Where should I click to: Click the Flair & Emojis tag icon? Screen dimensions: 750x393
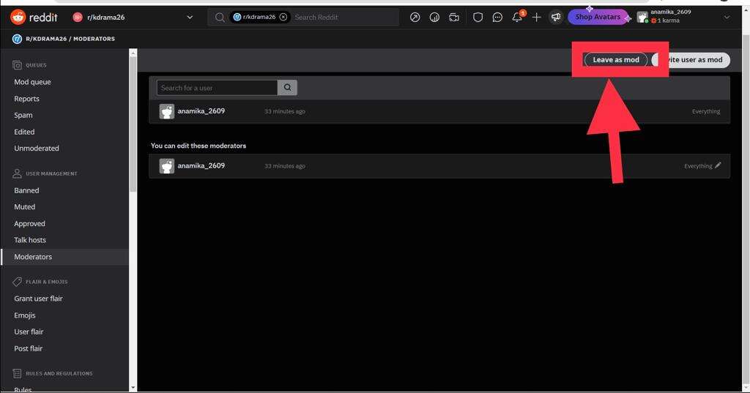(x=18, y=282)
